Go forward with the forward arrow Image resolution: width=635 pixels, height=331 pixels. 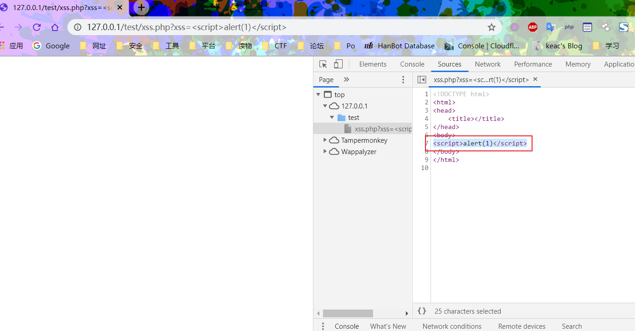coord(18,27)
